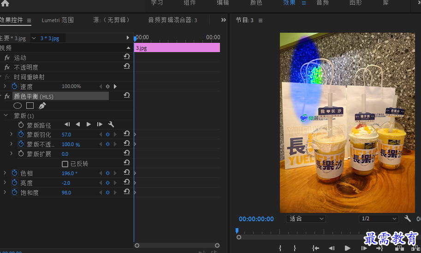This screenshot has height=253, width=421.
Task: Go to next keyframe of 饱和度
Action: pos(115,193)
